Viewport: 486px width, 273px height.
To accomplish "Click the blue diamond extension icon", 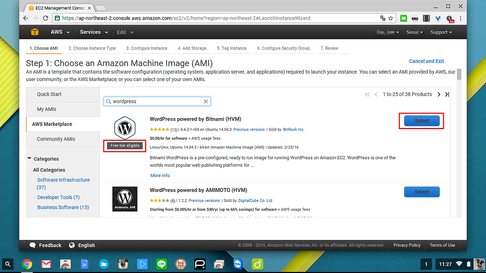I will coord(438,18).
